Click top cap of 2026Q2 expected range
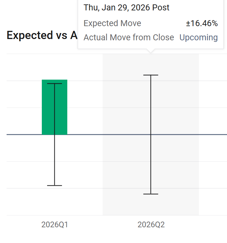 (x=151, y=75)
